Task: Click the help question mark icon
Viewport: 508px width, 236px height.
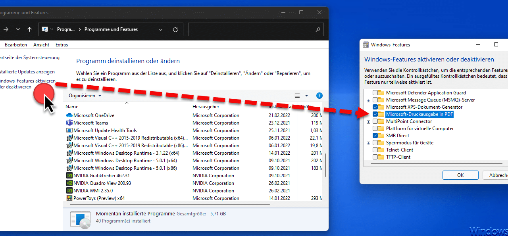Action: (x=319, y=96)
